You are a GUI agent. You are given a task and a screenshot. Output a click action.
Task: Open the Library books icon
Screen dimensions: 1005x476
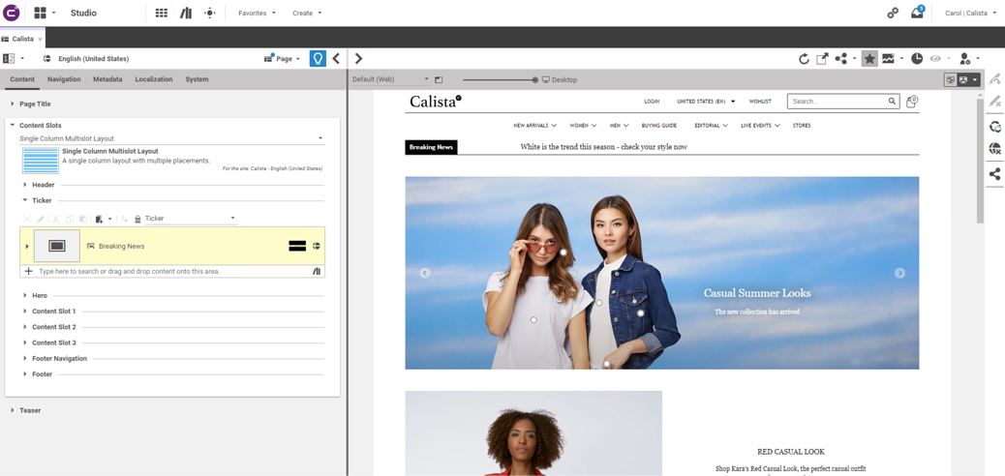pos(186,13)
